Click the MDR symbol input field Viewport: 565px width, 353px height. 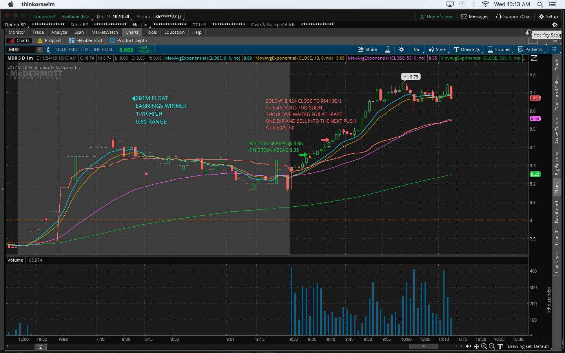(22, 49)
